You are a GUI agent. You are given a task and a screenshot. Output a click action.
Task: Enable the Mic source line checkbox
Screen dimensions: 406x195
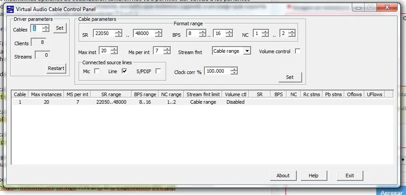coord(97,71)
